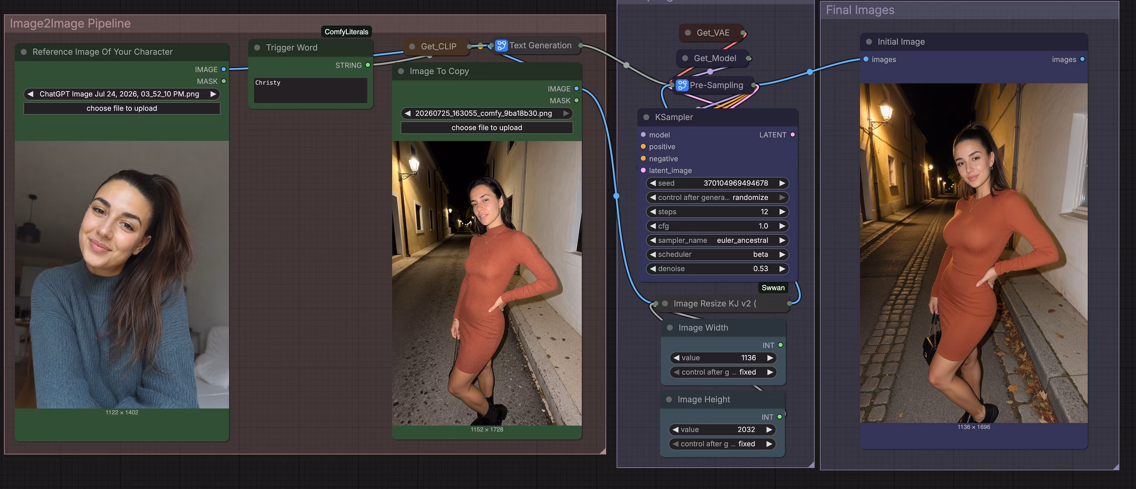Edit the Trigger Word text field containing Christy

(x=310, y=90)
